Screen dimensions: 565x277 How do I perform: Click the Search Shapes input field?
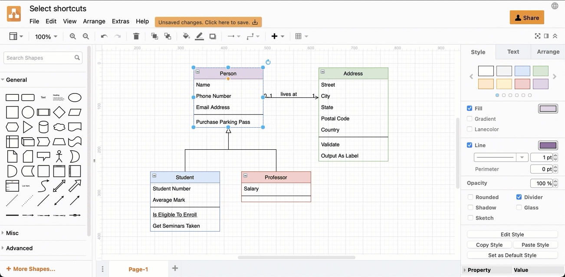click(x=39, y=58)
